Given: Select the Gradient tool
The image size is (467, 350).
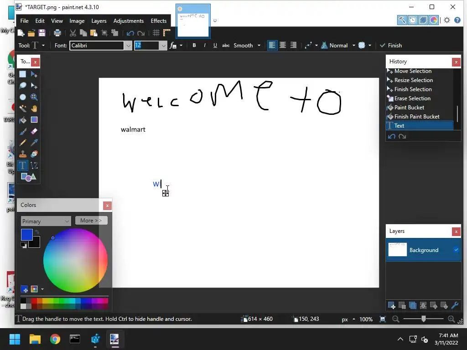Looking at the screenshot, I should tap(34, 120).
